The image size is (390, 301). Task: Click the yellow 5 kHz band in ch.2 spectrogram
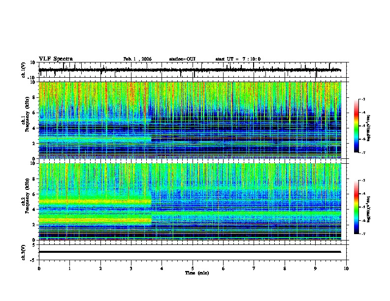click(x=95, y=202)
